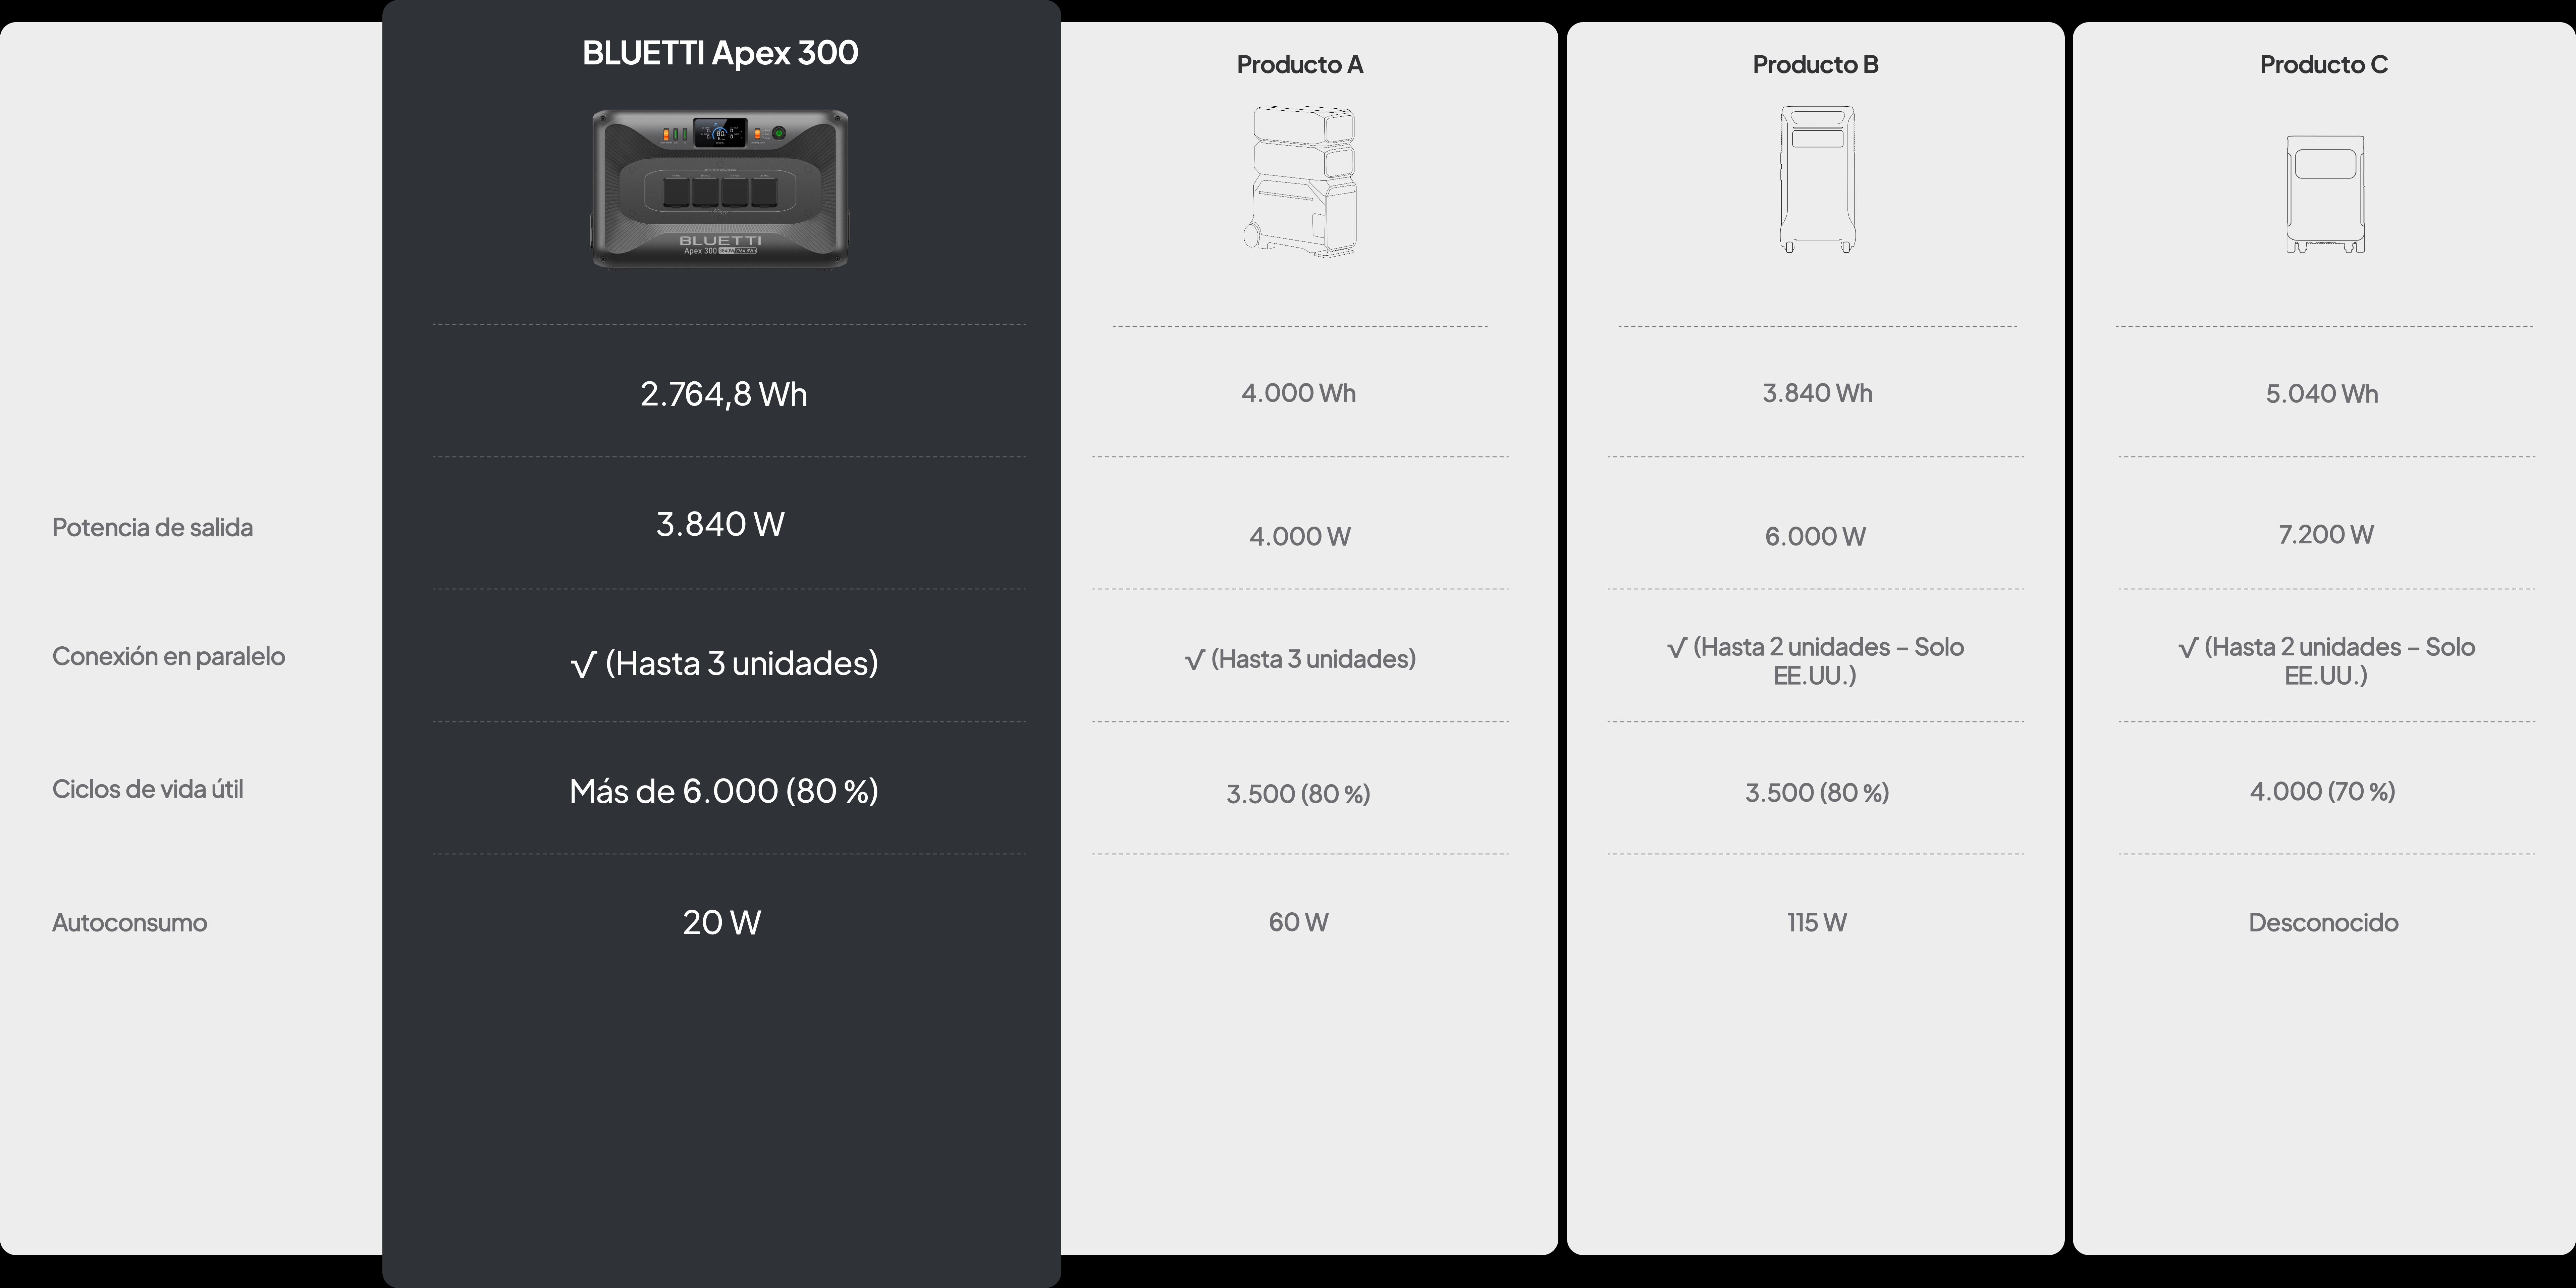Image resolution: width=2576 pixels, height=1288 pixels.
Task: Click the 3.840 W output value
Action: pyautogui.click(x=720, y=524)
